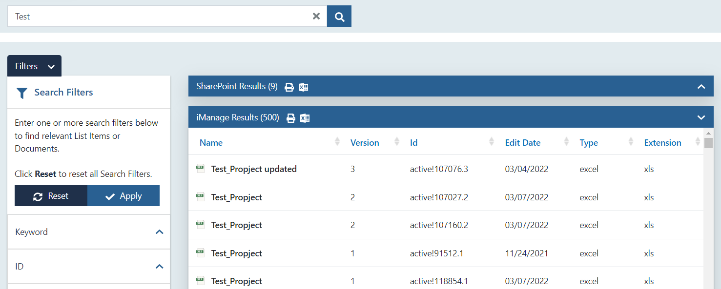This screenshot has width=721, height=289.
Task: Expand SharePoint Results panel chevron
Action: 701,87
